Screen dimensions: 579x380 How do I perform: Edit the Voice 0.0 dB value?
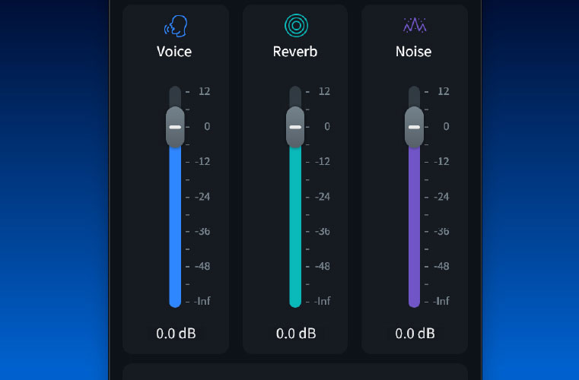click(176, 334)
